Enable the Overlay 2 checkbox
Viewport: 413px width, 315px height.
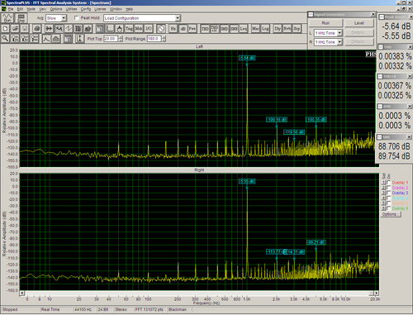click(389, 188)
